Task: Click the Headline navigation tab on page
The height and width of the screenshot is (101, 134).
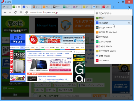Action: click(x=6, y=40)
